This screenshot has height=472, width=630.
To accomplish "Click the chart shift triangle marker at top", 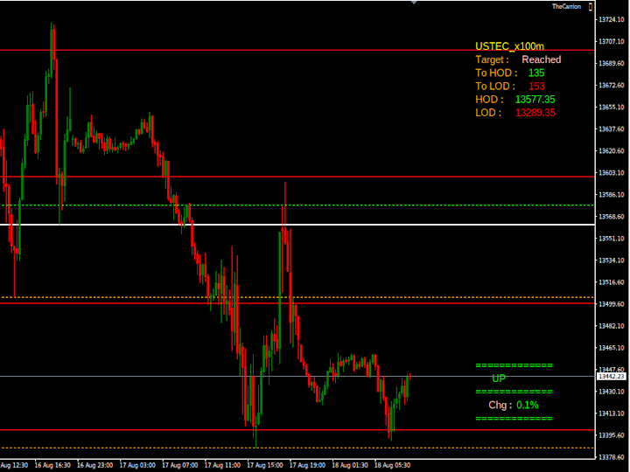I will pos(413,2).
